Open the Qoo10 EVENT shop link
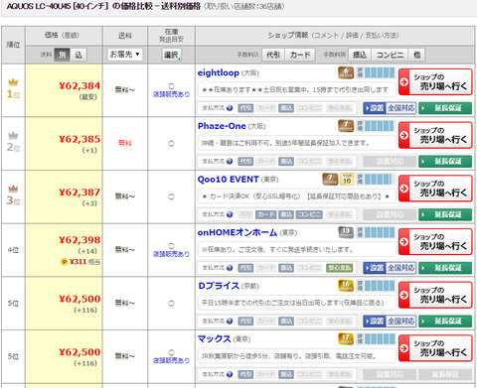 pos(228,180)
